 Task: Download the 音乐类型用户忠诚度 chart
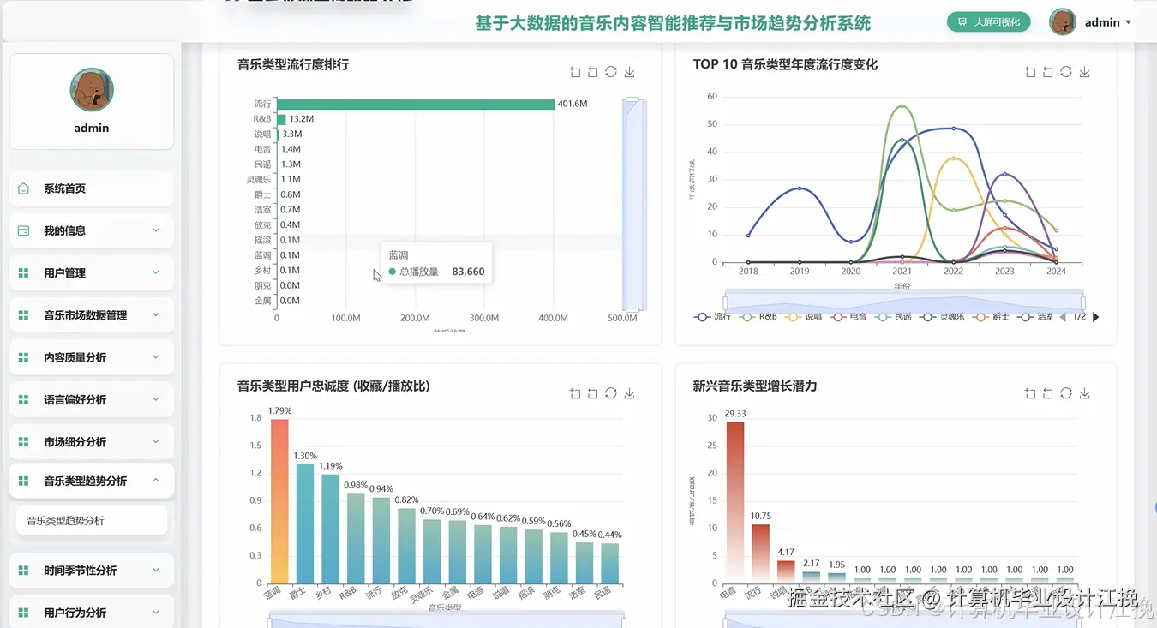point(629,393)
